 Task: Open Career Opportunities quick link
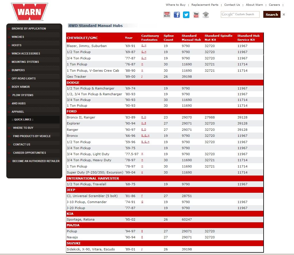30,153
